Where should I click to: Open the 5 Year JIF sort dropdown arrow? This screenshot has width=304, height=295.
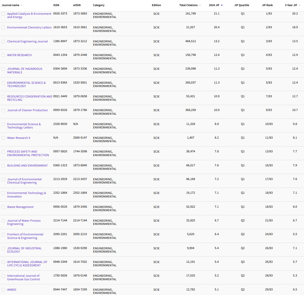(x=300, y=5)
